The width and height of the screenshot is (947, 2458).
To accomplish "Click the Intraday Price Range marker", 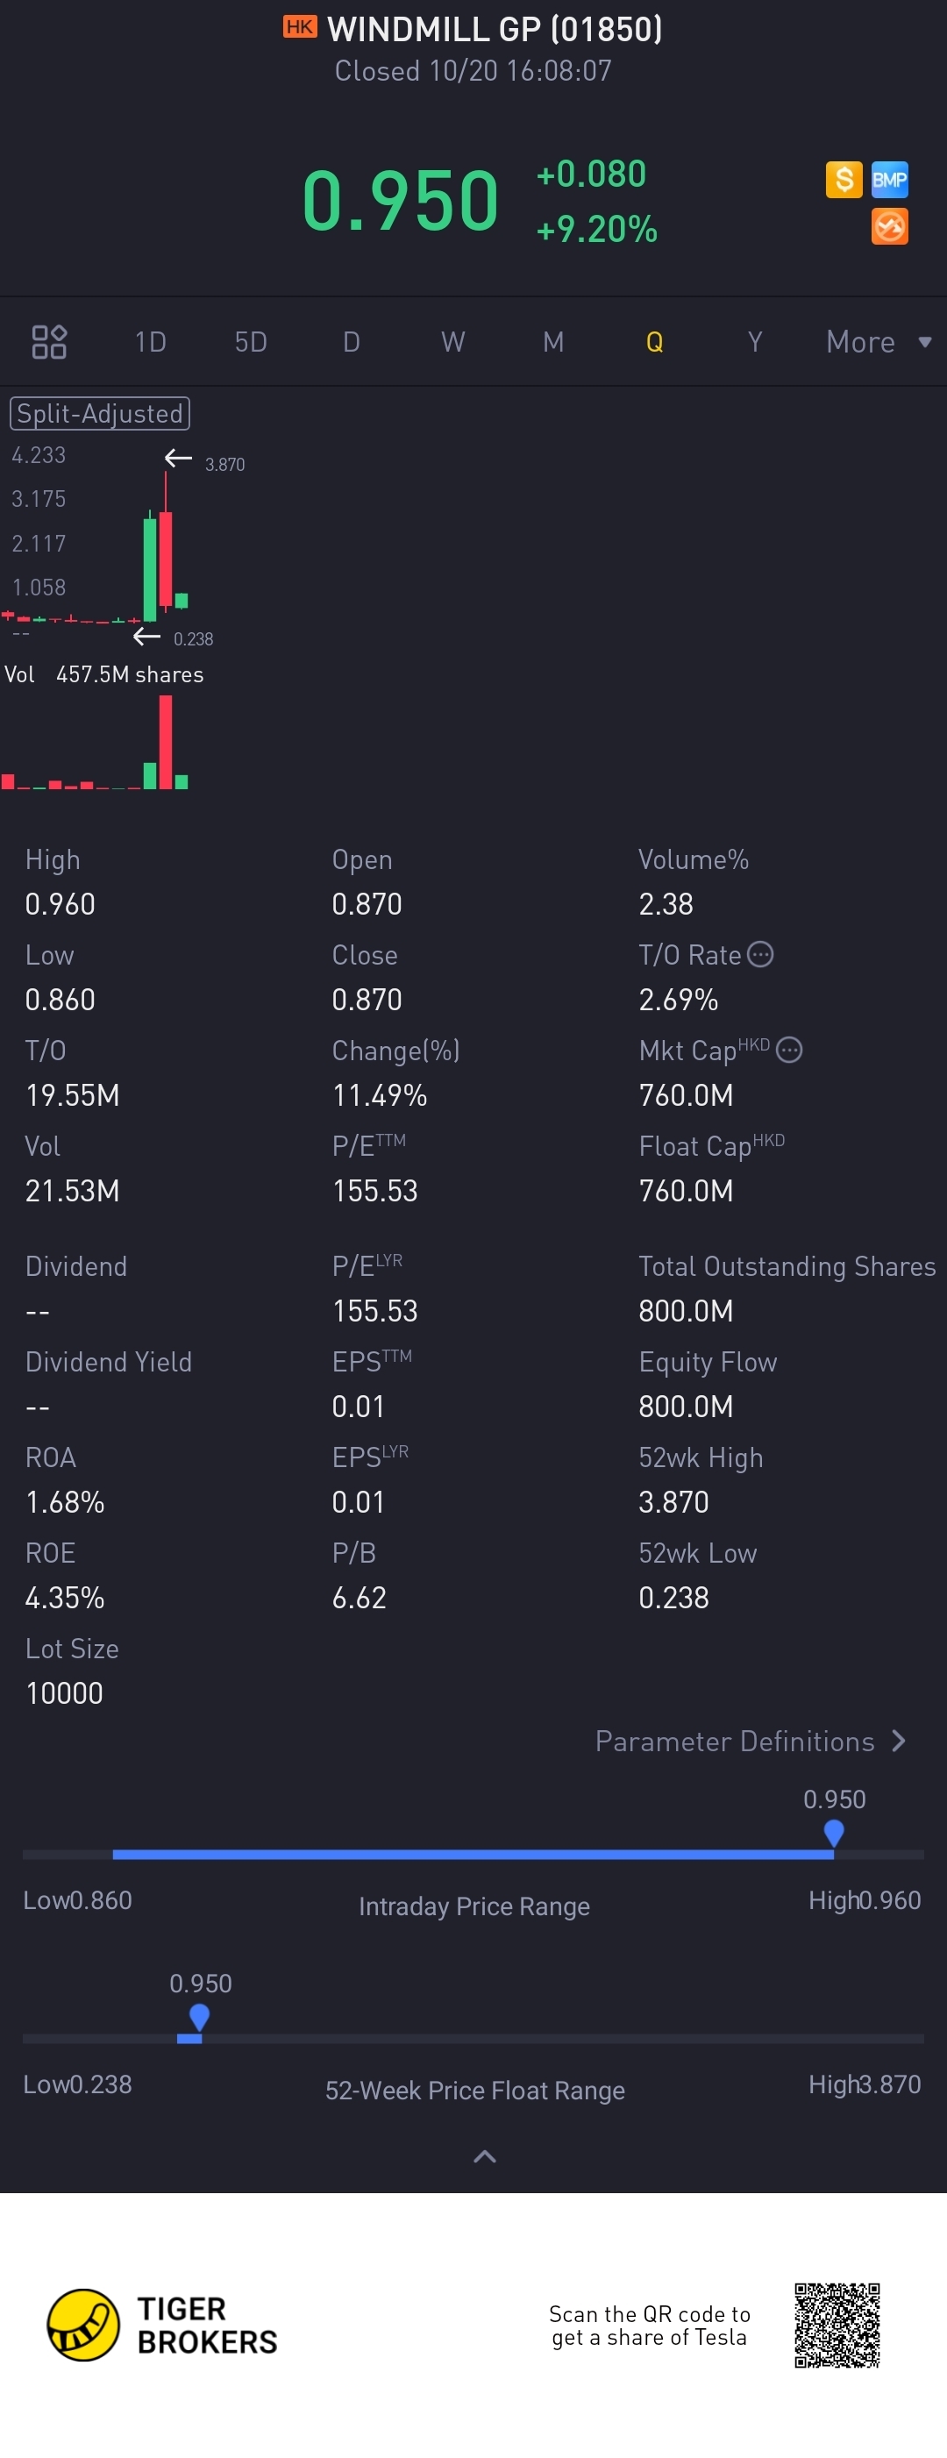I will pos(834,1833).
